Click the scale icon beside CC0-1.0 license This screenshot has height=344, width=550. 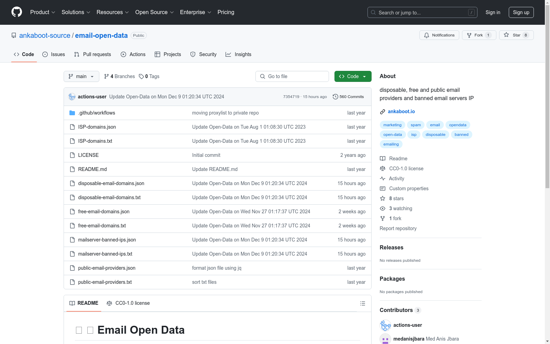tap(383, 169)
